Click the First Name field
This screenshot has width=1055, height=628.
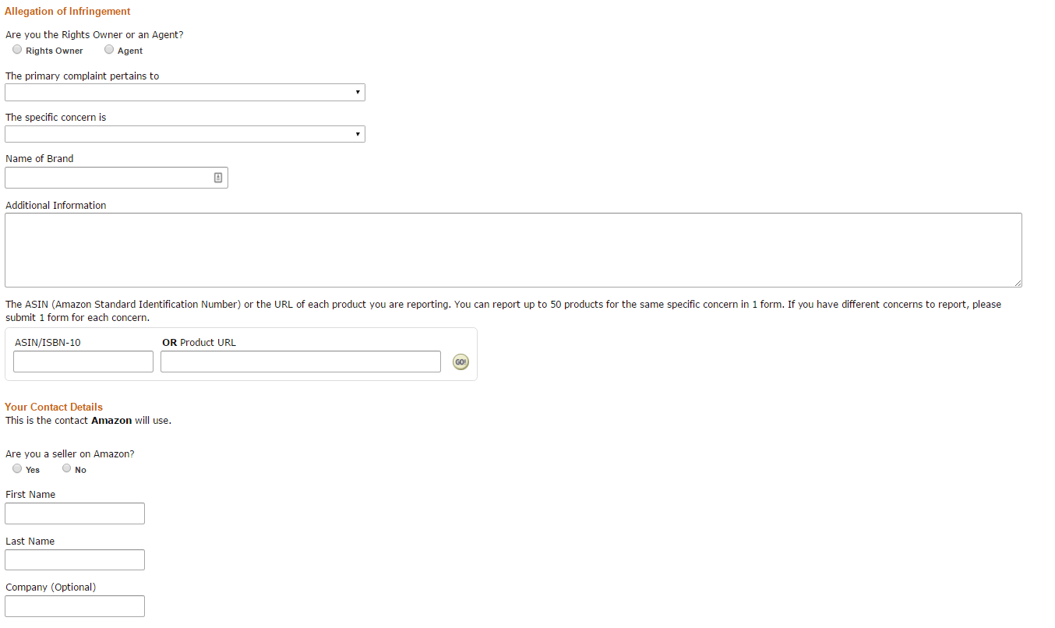pos(75,513)
